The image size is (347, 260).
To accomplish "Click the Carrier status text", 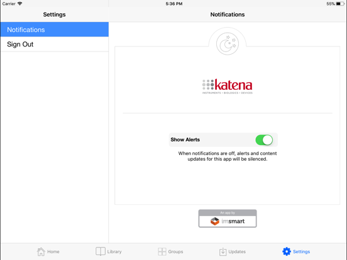I will pyautogui.click(x=9, y=4).
